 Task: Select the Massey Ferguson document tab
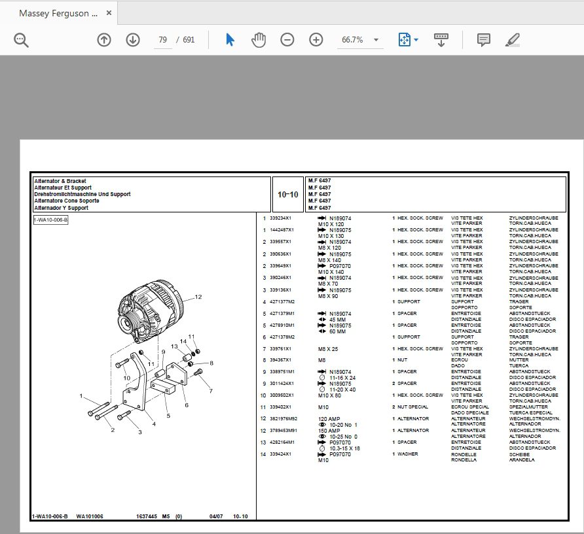coord(56,12)
